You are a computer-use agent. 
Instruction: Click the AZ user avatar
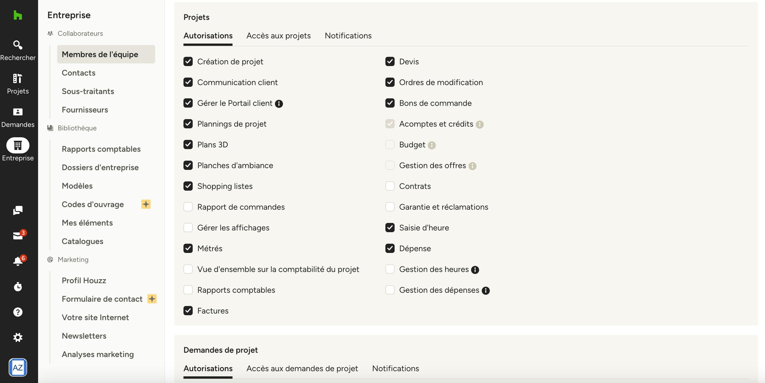[x=18, y=367]
